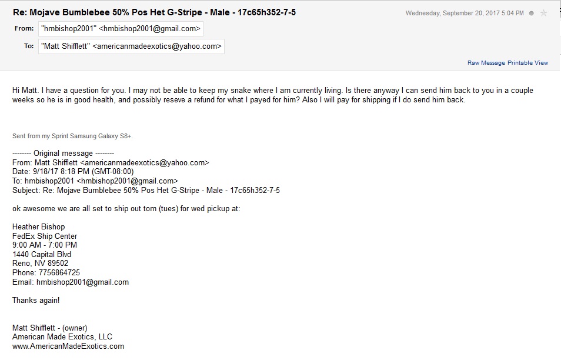Click the Wednesday, September 20, 2017 timestamp

click(465, 14)
